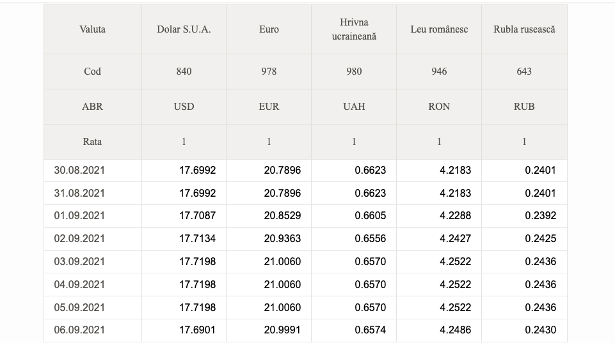Click the RUB abbreviation cell

point(524,107)
